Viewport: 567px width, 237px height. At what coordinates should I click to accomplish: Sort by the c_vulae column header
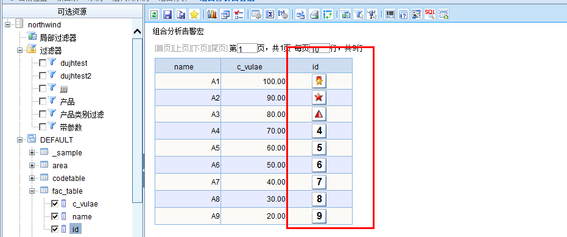254,66
